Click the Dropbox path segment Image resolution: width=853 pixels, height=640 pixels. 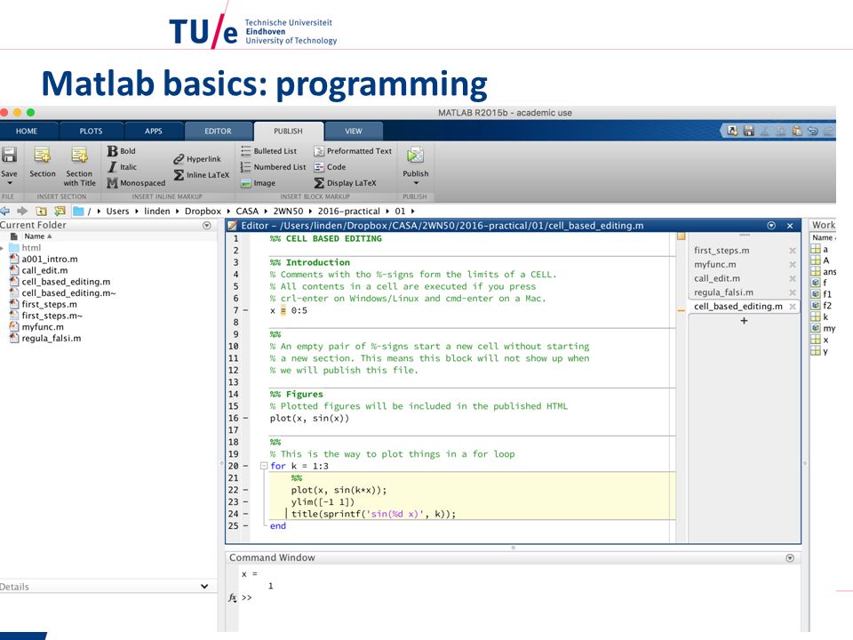click(x=203, y=212)
